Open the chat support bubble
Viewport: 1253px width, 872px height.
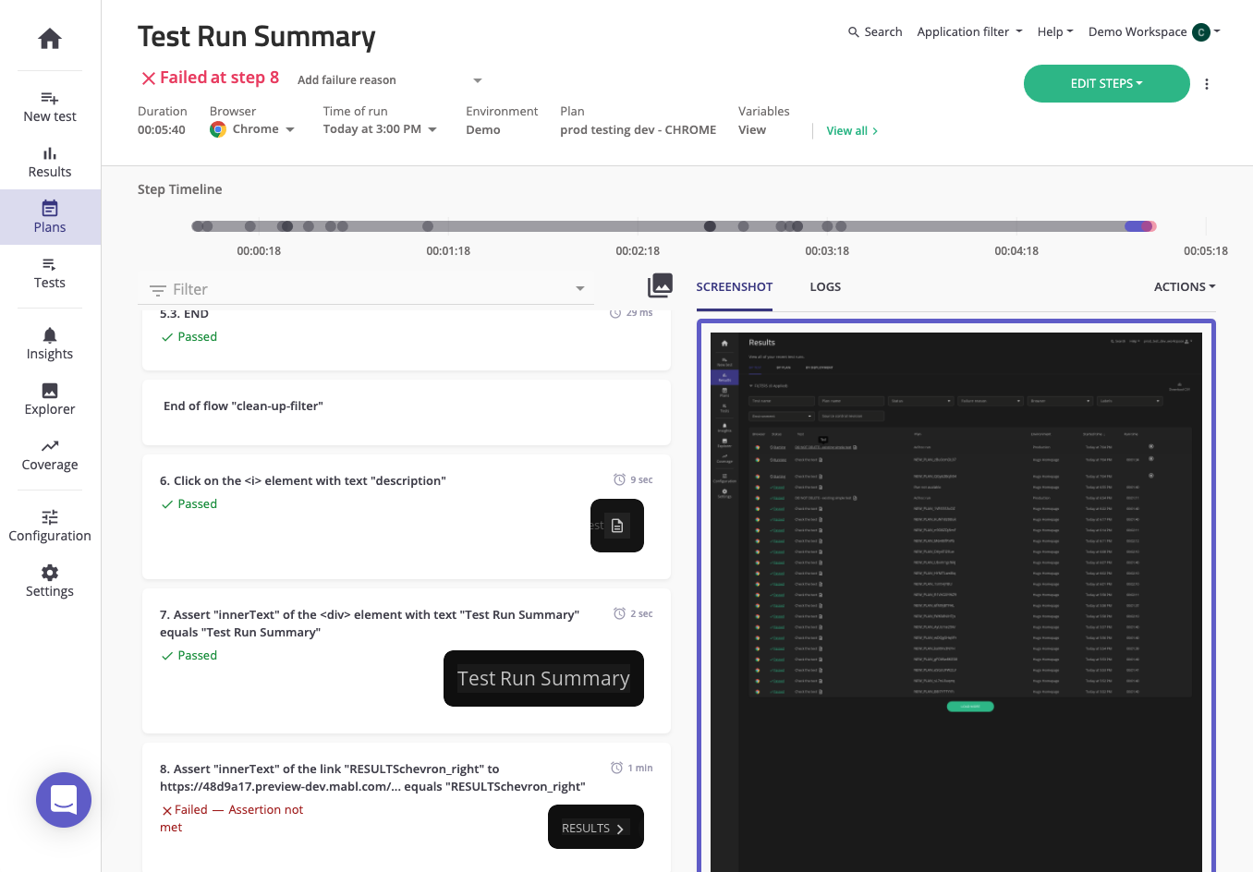point(64,800)
